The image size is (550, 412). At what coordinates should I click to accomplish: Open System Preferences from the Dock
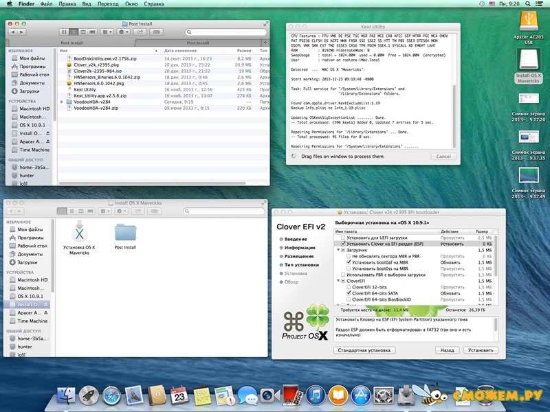tap(384, 396)
